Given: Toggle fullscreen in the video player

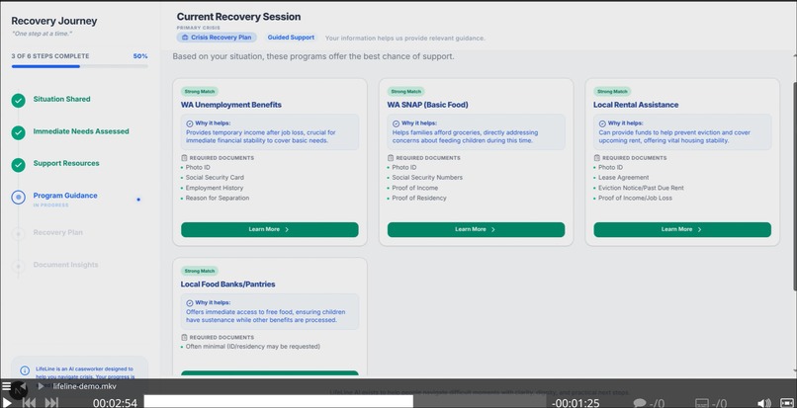Looking at the screenshot, I should click(787, 403).
